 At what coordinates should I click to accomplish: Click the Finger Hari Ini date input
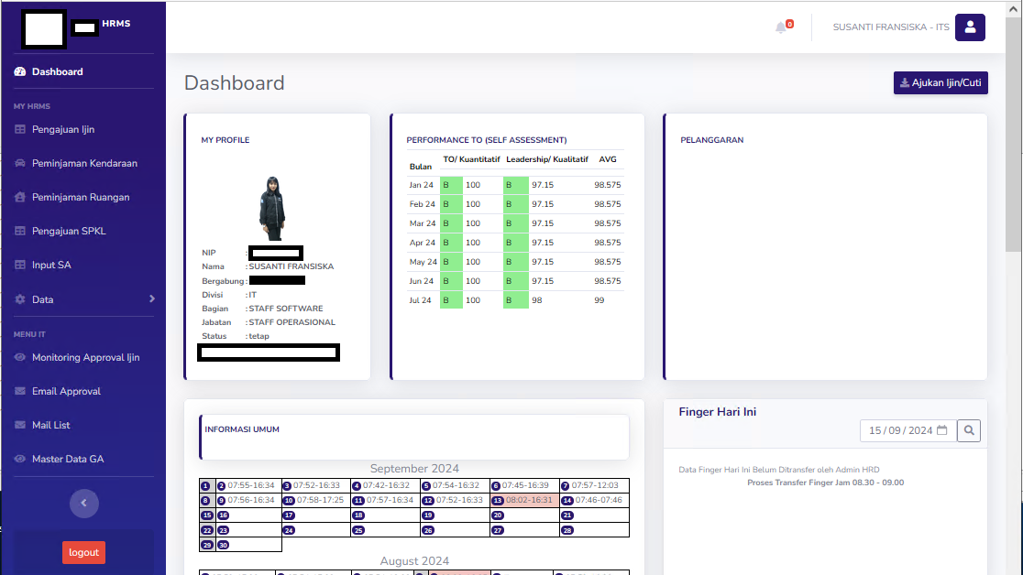(900, 430)
